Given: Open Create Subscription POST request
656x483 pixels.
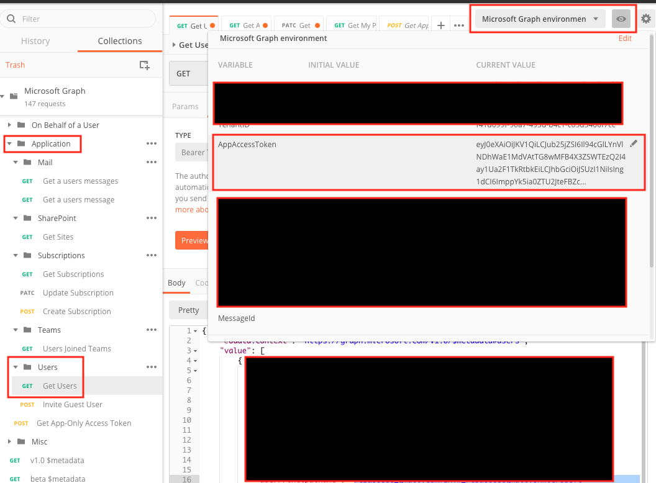Looking at the screenshot, I should 77,311.
